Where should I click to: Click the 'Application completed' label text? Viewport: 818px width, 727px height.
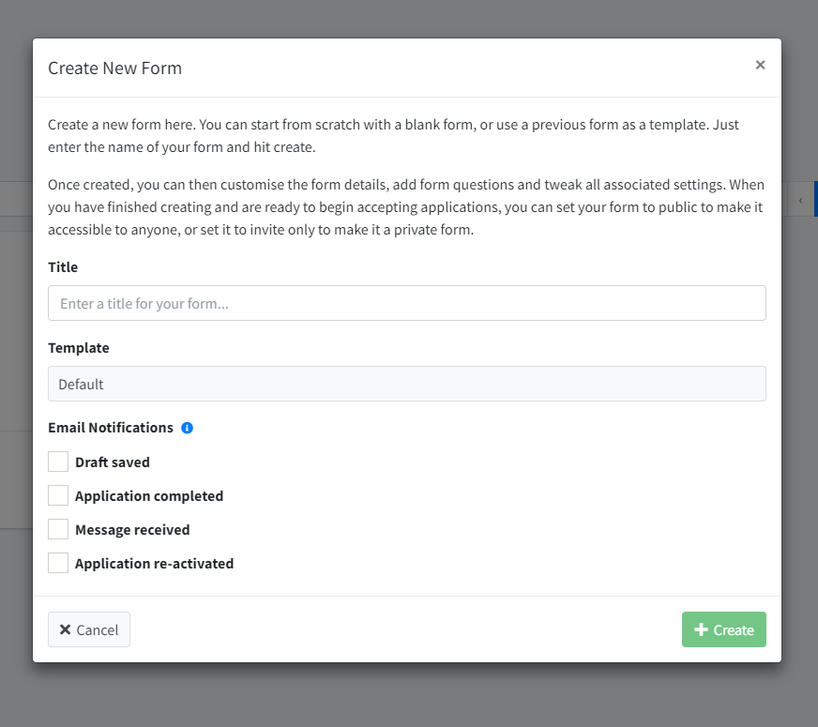149,496
